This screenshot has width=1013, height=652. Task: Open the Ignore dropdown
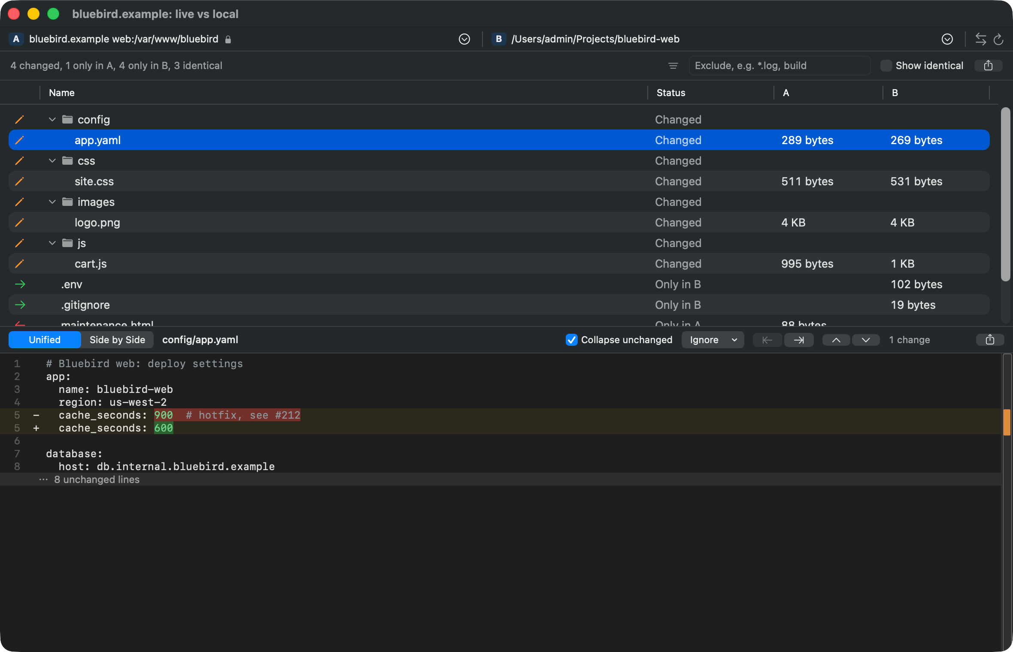click(x=713, y=340)
